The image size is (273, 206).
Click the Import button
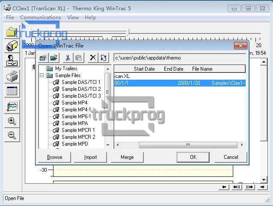point(90,157)
